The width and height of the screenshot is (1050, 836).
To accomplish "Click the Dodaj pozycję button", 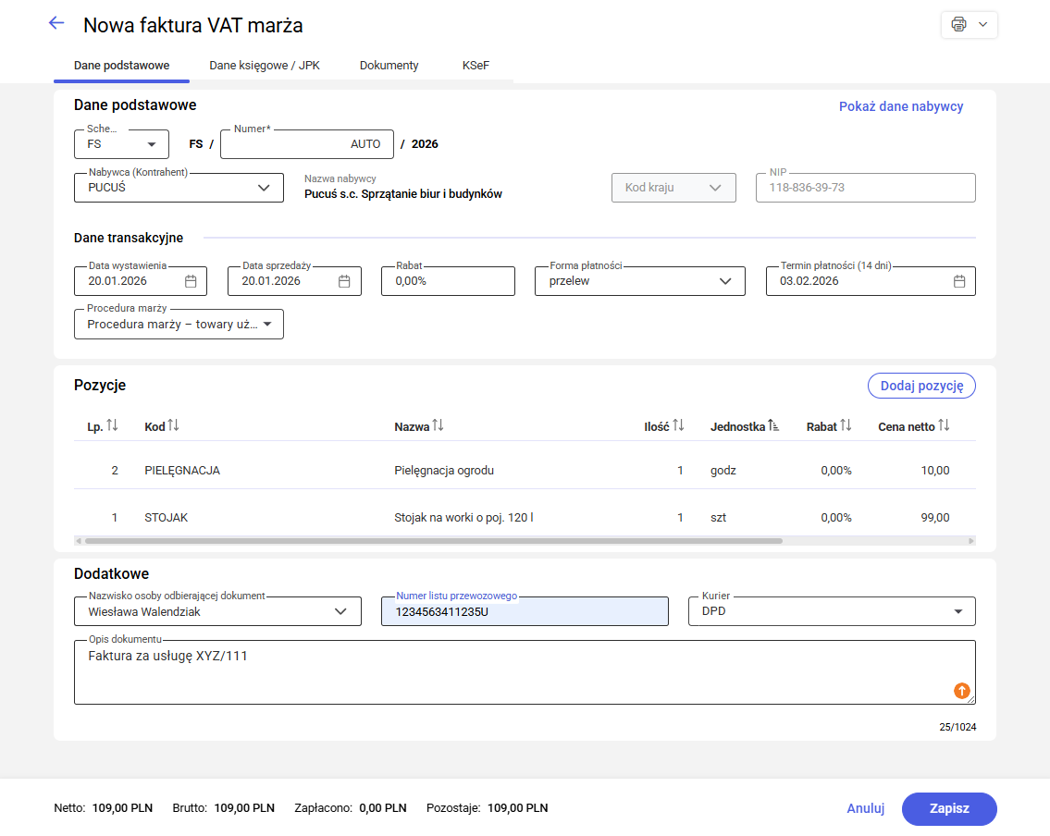I will click(920, 386).
